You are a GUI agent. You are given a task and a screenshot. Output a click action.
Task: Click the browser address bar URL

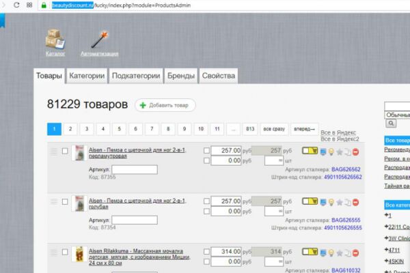coord(121,5)
